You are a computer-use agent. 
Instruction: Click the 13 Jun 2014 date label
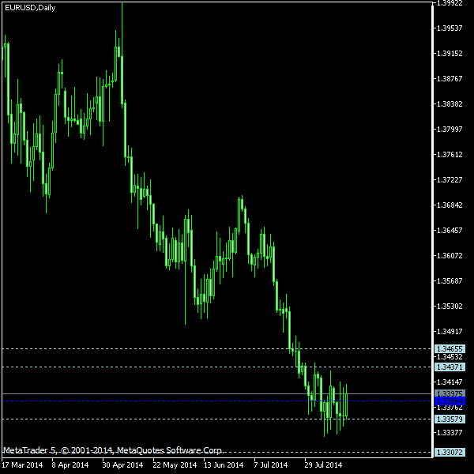[x=224, y=465]
